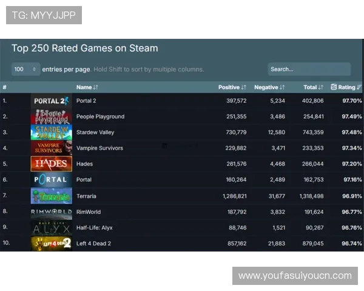The width and height of the screenshot is (364, 291).
Task: Select the 97.16% rating cell
Action: [x=352, y=179]
